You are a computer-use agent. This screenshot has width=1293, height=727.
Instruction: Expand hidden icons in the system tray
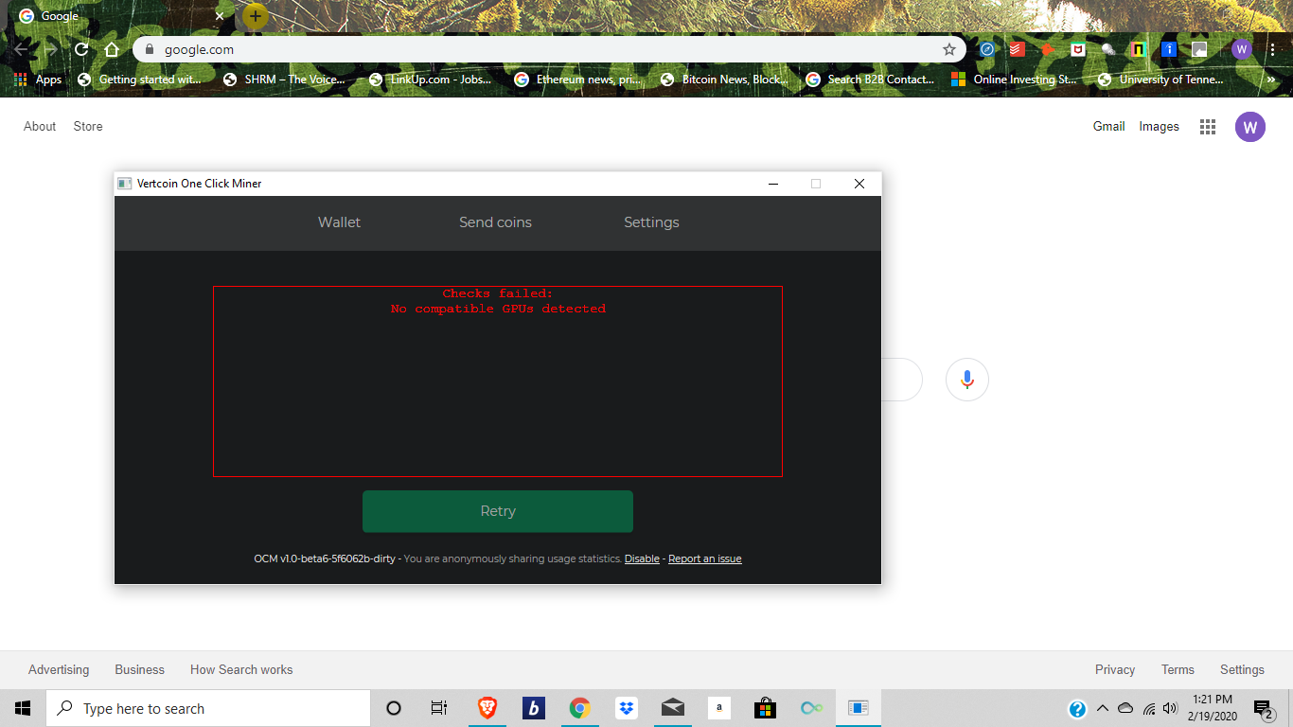pyautogui.click(x=1102, y=707)
